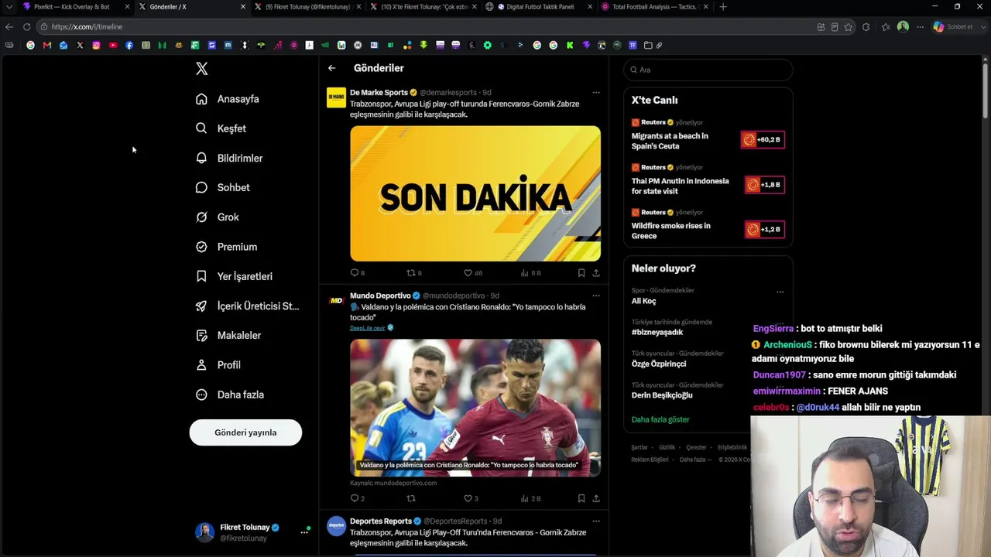Share the Mundo Deportivo post

pos(596,499)
